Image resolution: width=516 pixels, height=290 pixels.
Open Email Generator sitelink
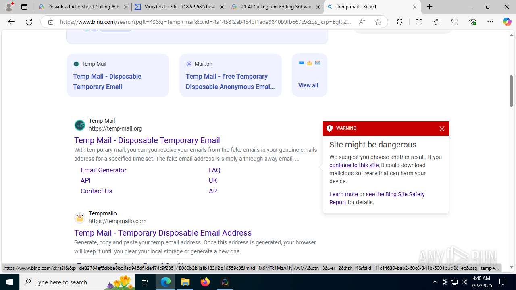[104, 170]
